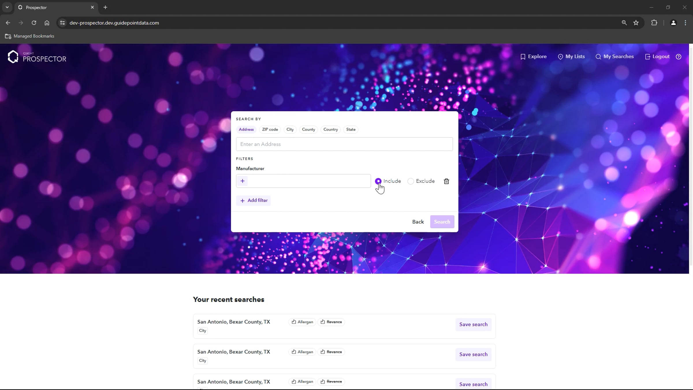Bookmark this page with star icon
This screenshot has height=390, width=693.
coord(636,23)
